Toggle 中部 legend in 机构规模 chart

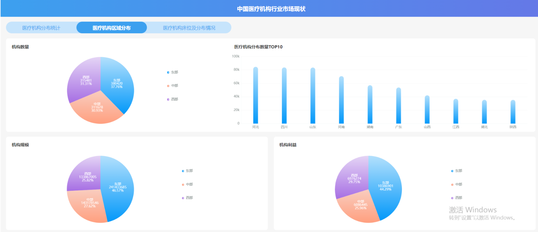pyautogui.click(x=187, y=184)
